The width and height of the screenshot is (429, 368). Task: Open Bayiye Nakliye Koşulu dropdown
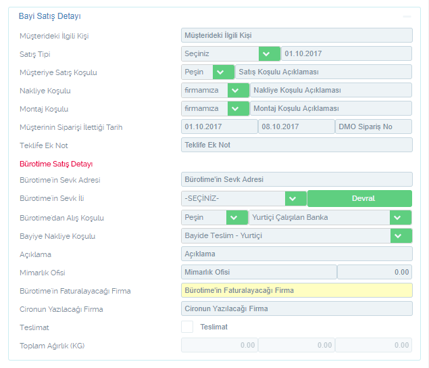[x=401, y=236]
